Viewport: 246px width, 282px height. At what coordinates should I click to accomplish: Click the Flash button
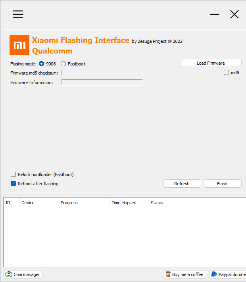[x=223, y=184]
